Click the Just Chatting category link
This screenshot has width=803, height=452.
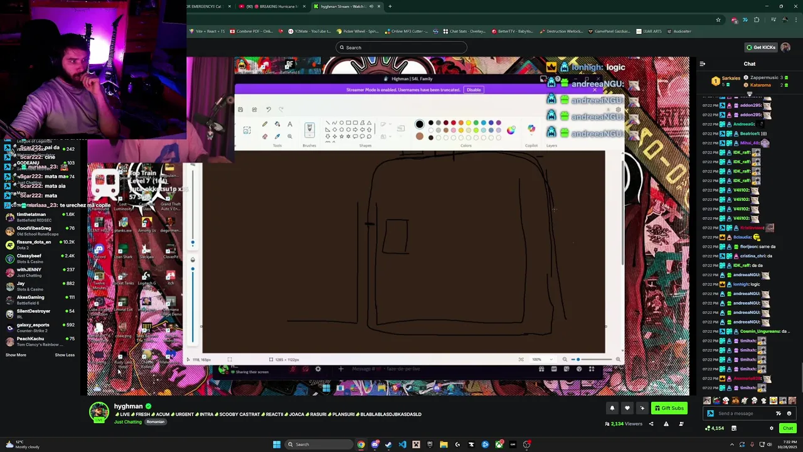click(128, 422)
